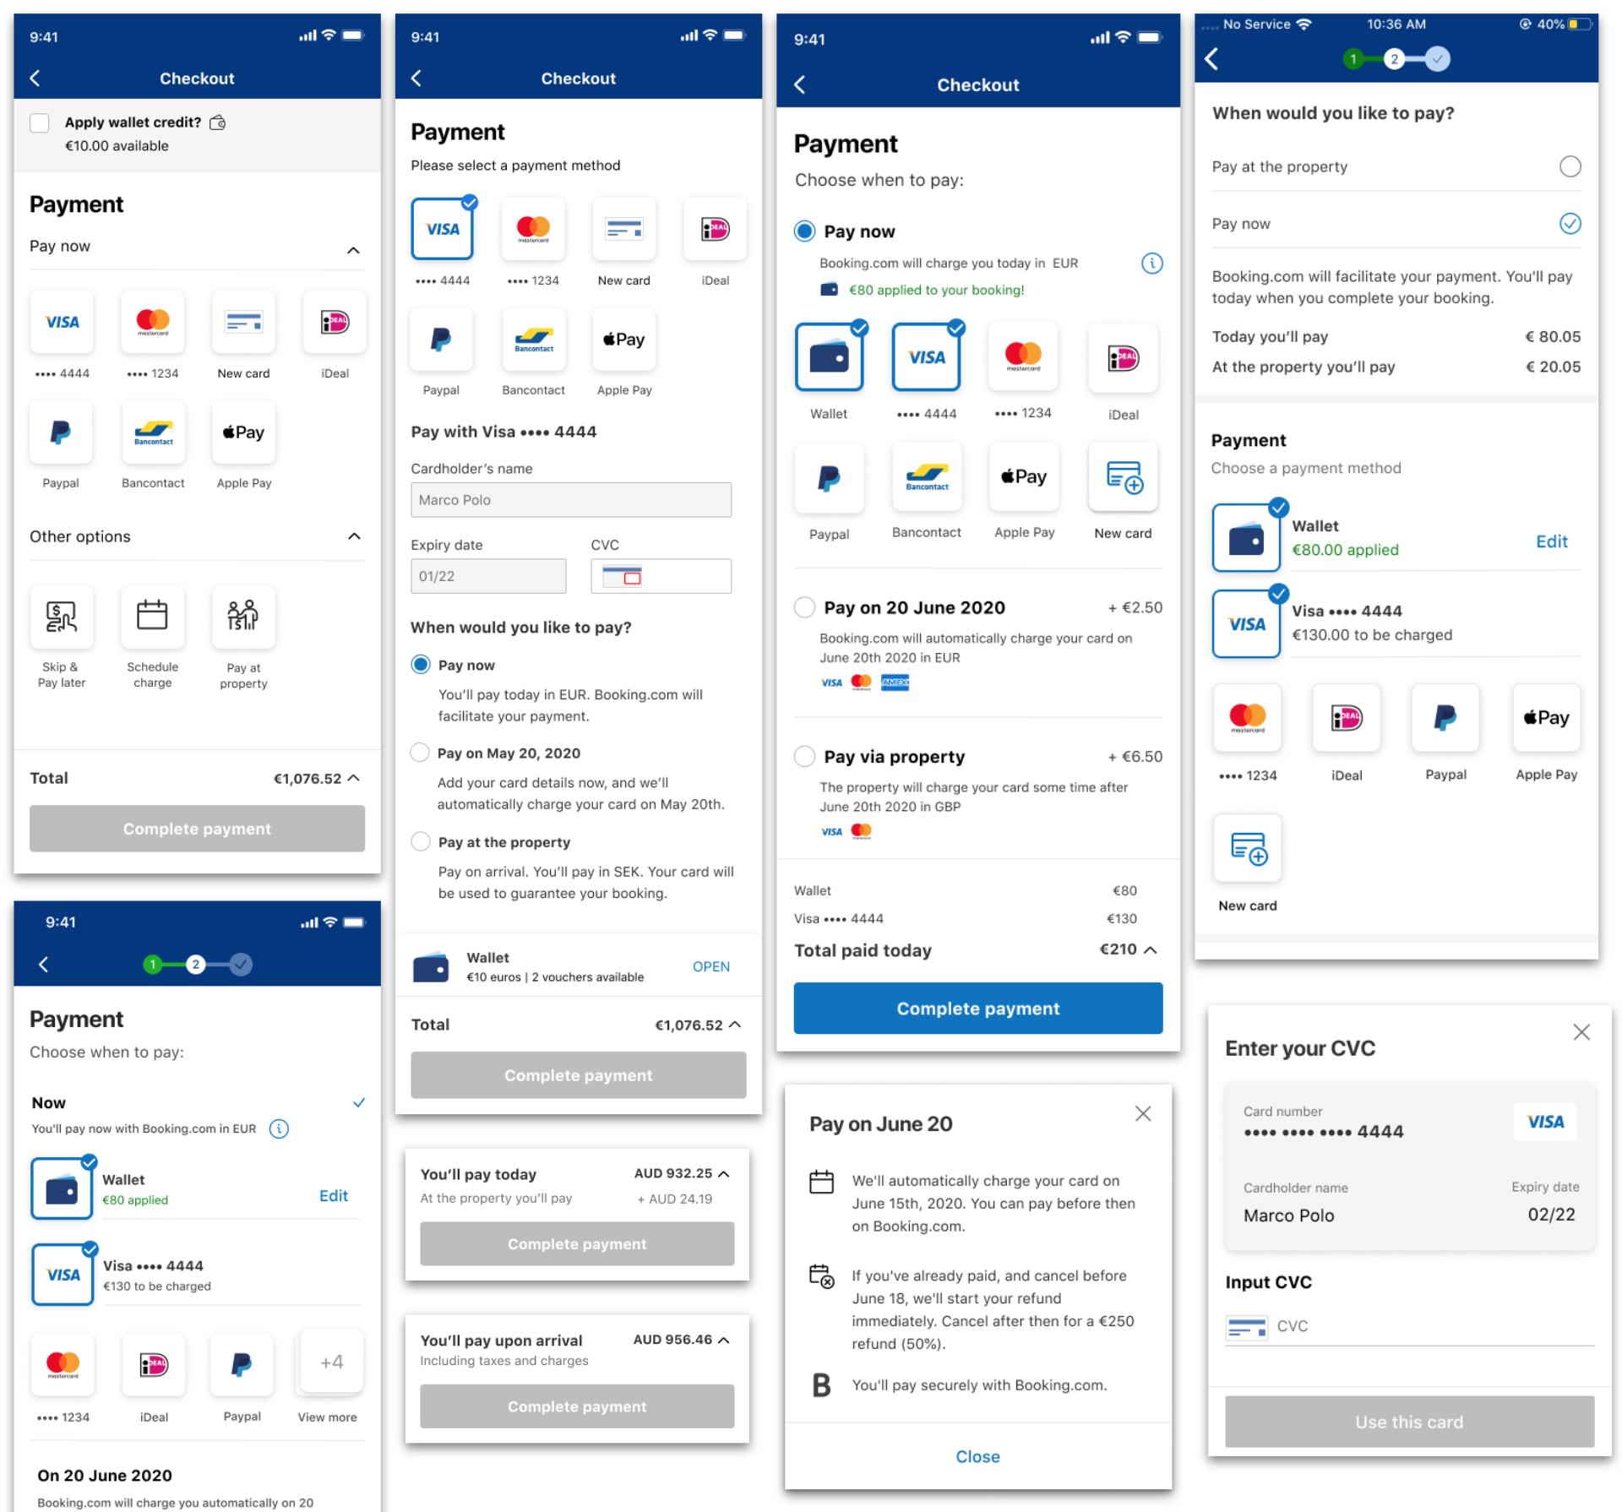This screenshot has width=1622, height=1512.
Task: Go to step 1 in progress indicator
Action: coord(1353,59)
